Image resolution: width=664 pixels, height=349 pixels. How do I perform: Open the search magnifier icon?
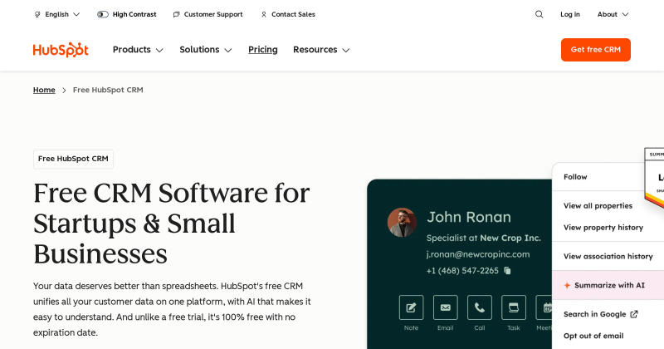coord(539,14)
